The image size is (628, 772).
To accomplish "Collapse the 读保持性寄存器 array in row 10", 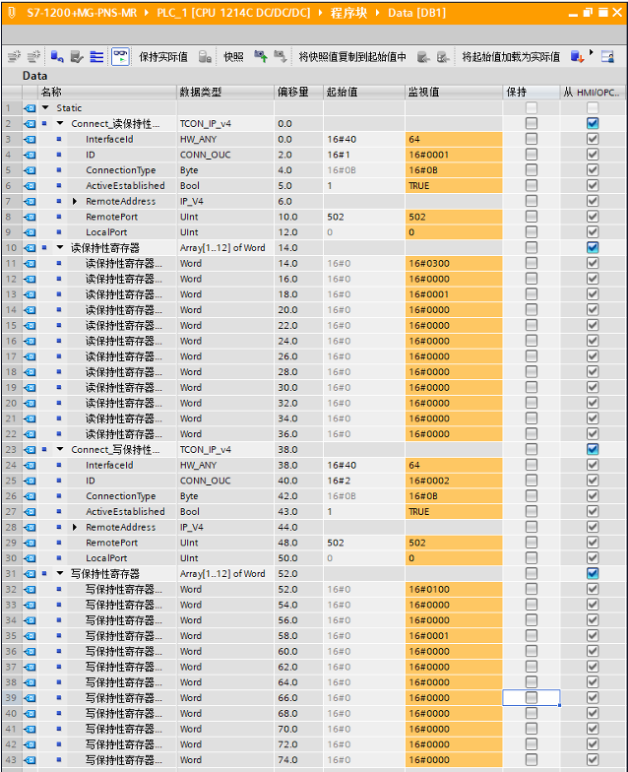I will tap(60, 248).
